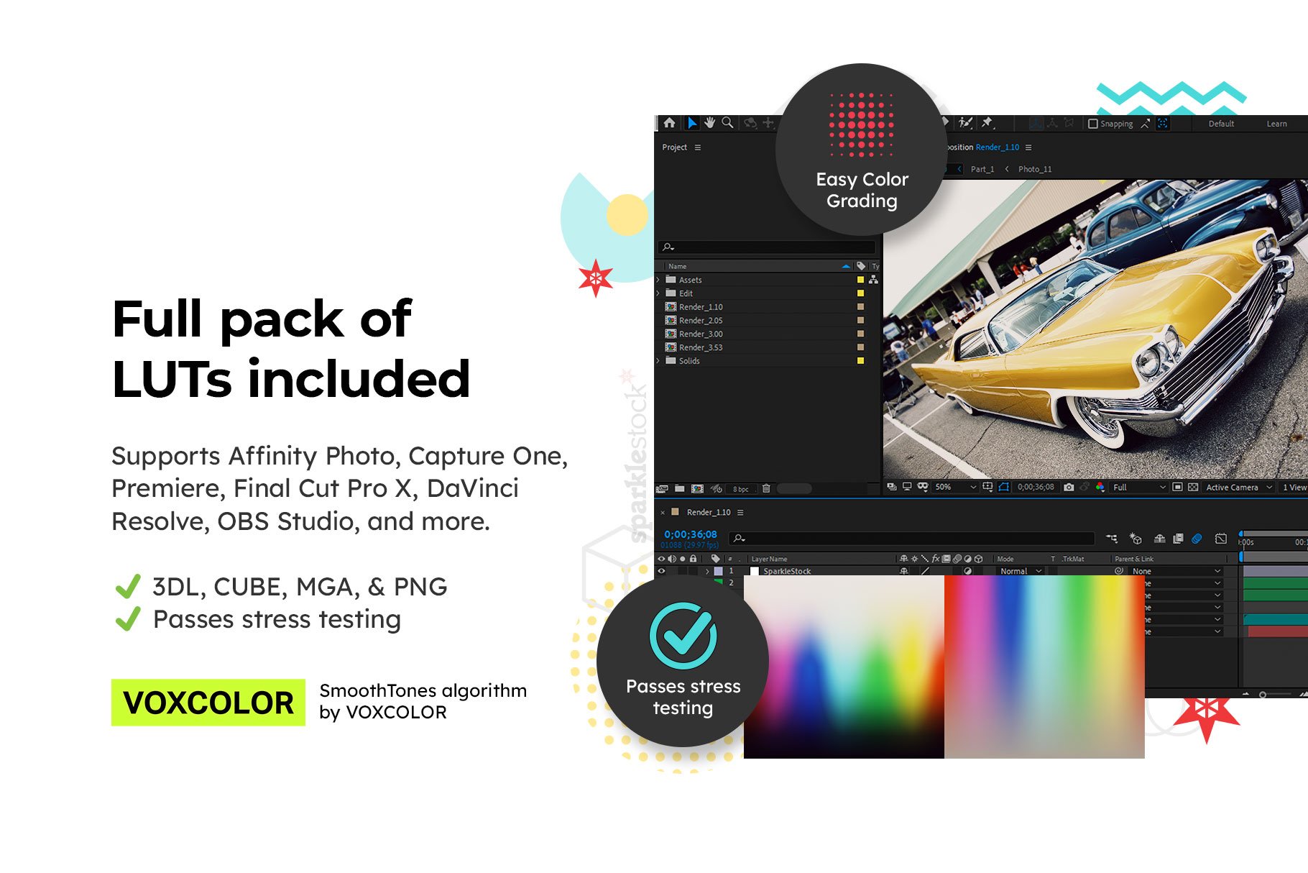Open the Graph Editor in timeline

(x=1221, y=538)
